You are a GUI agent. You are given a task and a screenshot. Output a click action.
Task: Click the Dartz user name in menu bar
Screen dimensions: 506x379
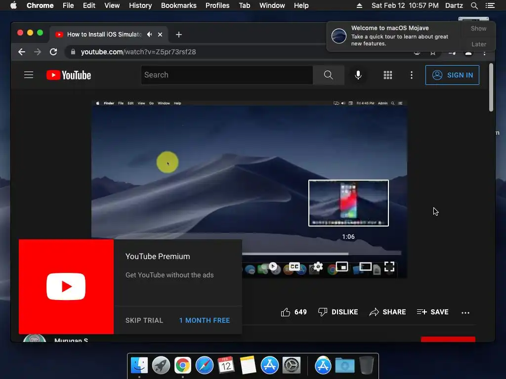click(x=454, y=5)
